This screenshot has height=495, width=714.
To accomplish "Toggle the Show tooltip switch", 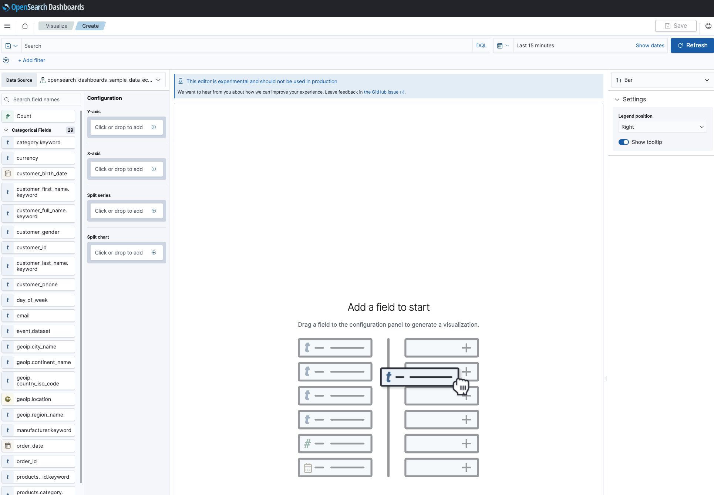I will click(624, 142).
